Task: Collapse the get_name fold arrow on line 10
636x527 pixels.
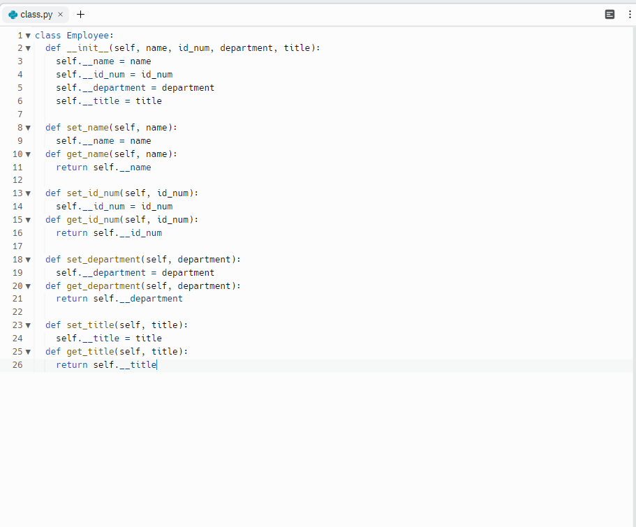Action: pyautogui.click(x=29, y=154)
